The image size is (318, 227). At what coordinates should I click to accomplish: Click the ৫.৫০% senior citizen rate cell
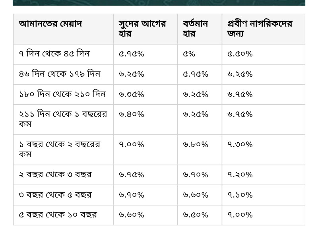(264, 54)
